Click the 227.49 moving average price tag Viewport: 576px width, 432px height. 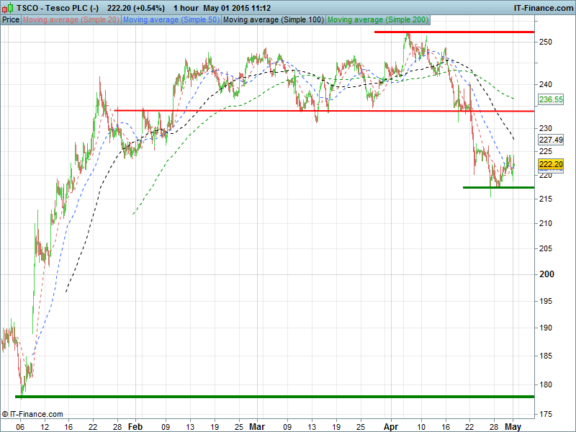pos(550,140)
